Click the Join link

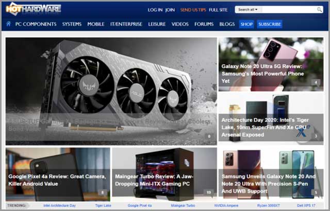click(170, 10)
